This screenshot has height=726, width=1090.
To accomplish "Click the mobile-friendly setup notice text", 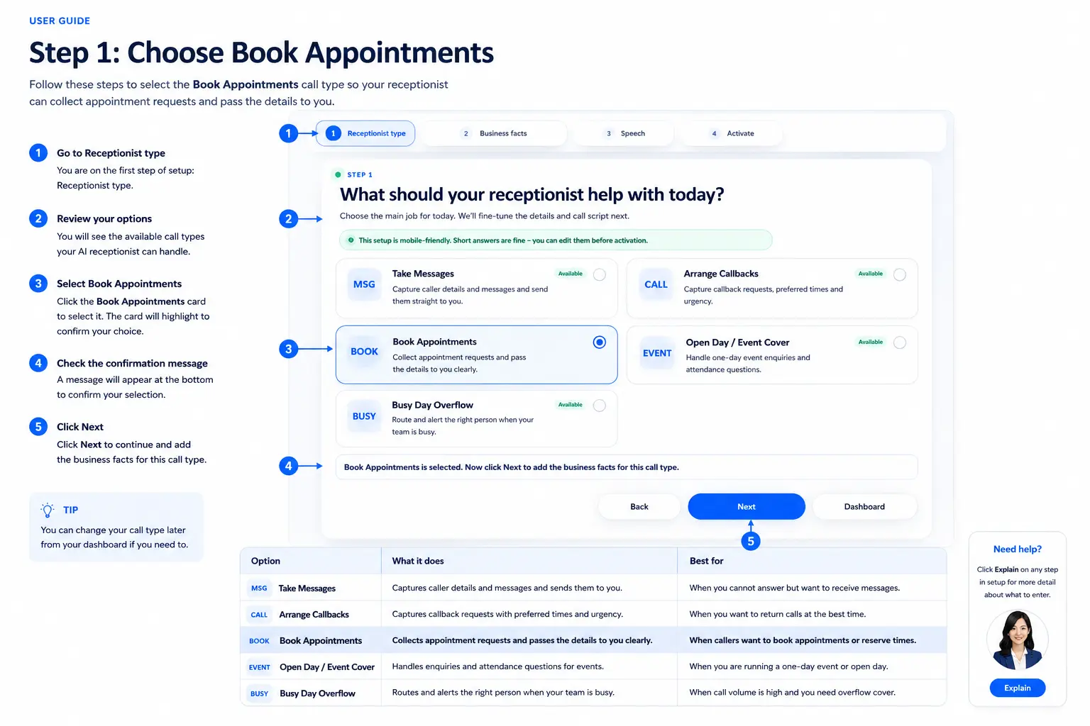I will pos(502,240).
